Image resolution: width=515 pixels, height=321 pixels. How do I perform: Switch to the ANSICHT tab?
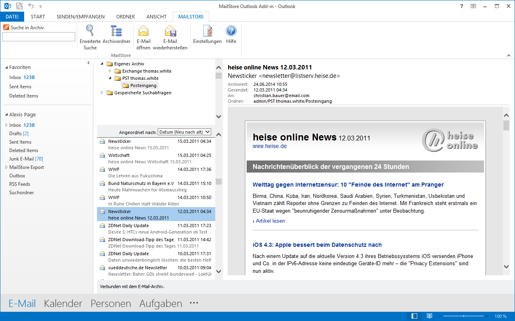coord(157,16)
